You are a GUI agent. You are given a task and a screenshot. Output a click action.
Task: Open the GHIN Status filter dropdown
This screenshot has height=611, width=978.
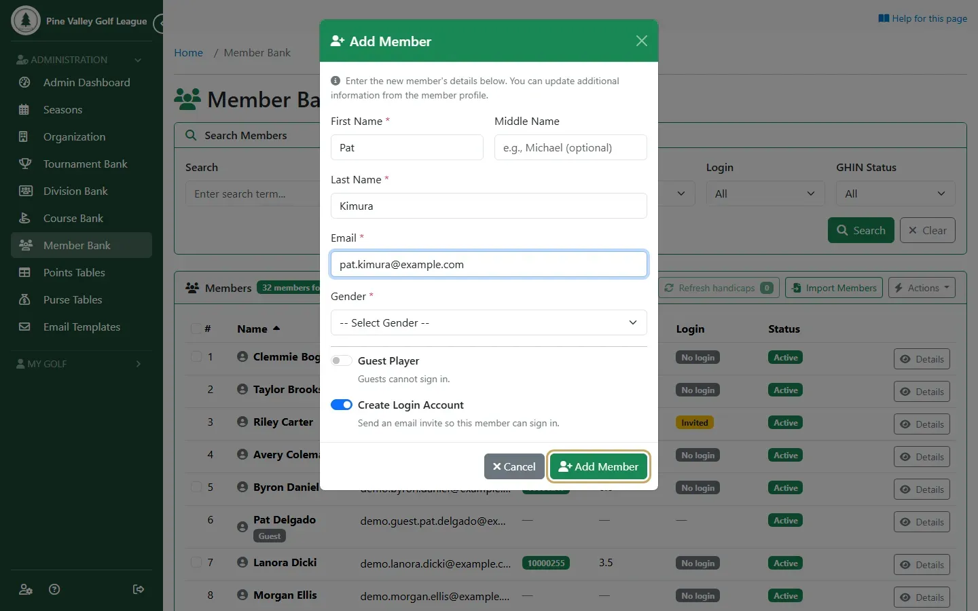tap(896, 193)
